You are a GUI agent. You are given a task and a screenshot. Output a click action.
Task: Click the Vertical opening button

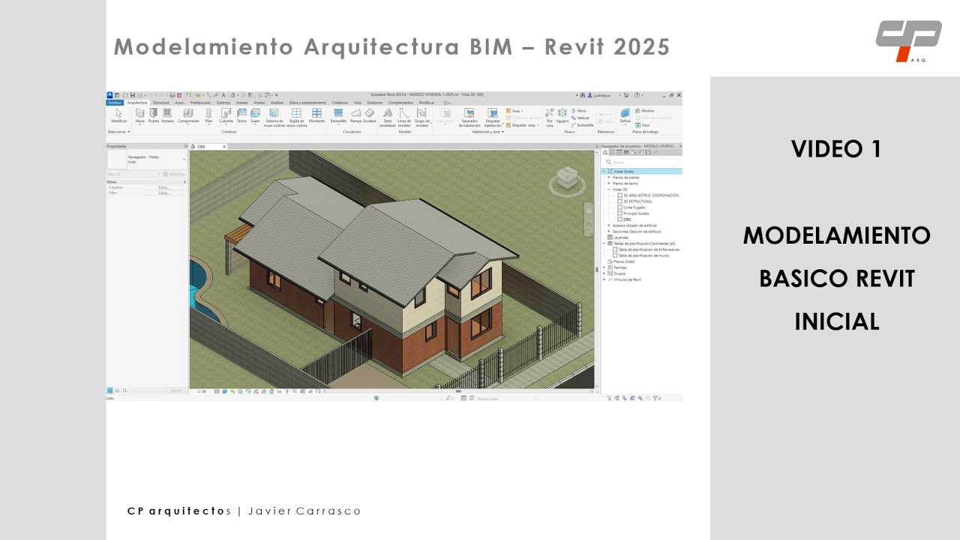coord(580,118)
